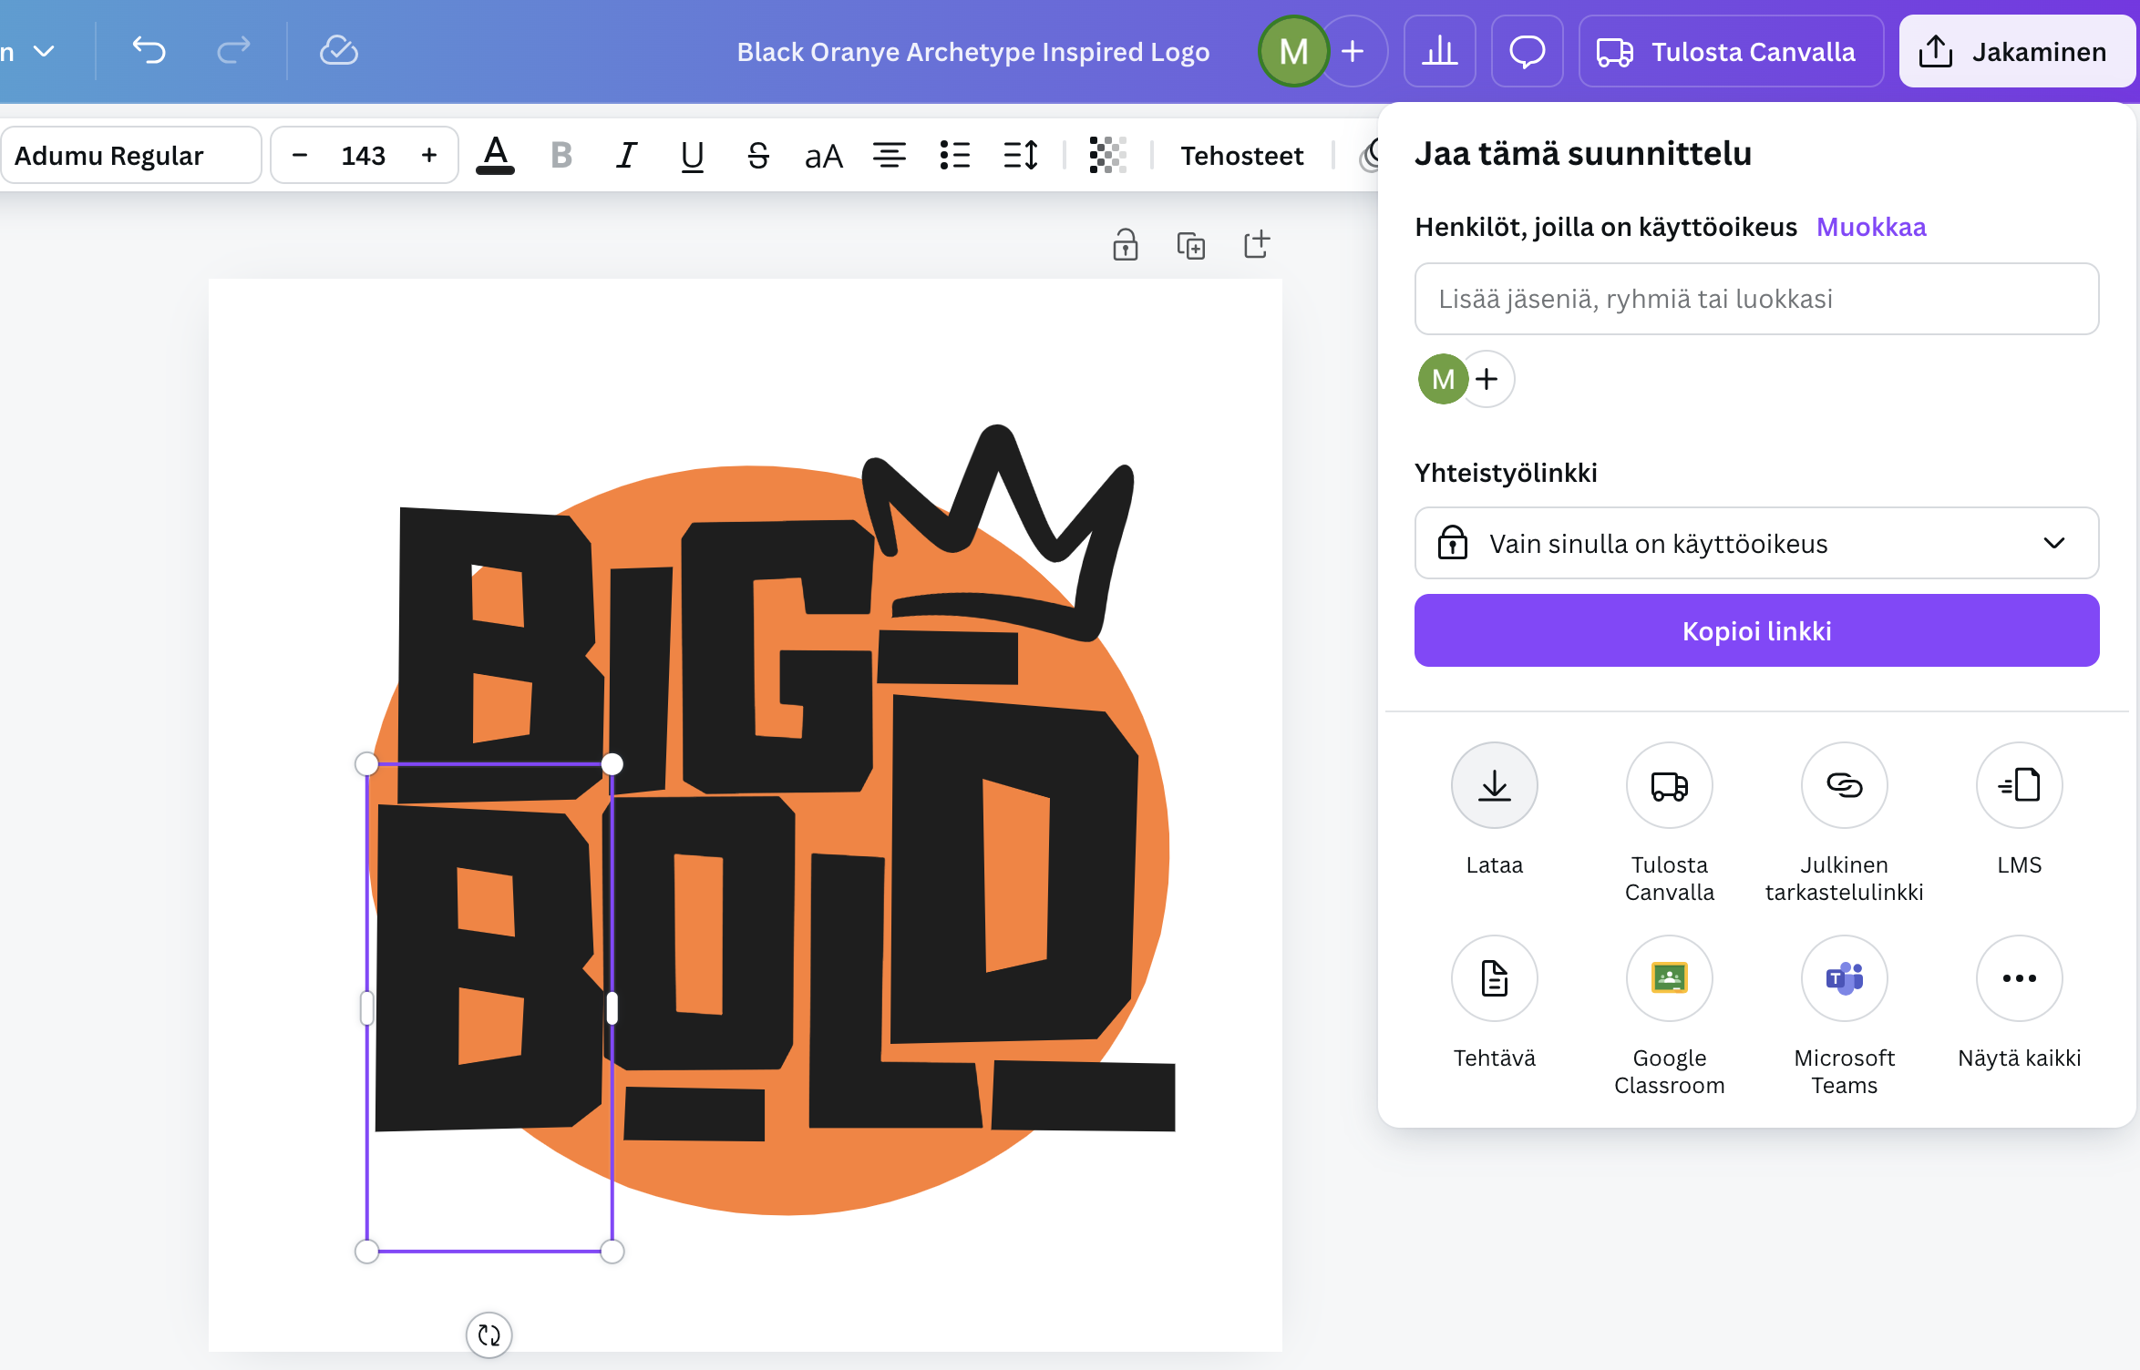Open the comments speech bubble icon
Image resolution: width=2140 pixels, height=1370 pixels.
(1527, 51)
